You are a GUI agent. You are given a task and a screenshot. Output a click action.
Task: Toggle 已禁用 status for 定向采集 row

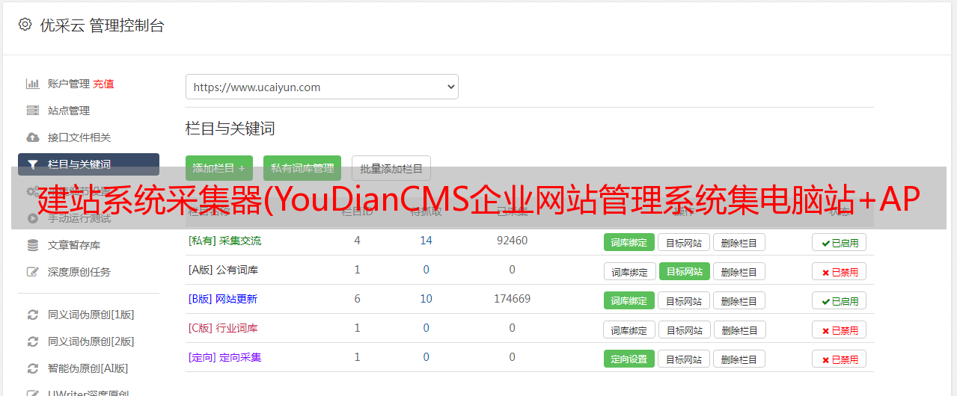tap(840, 359)
